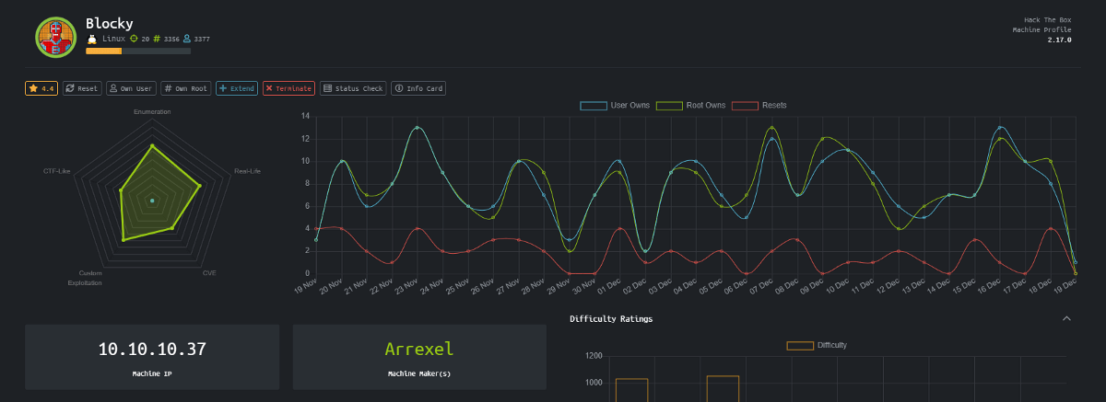The width and height of the screenshot is (1106, 402).
Task: Click the Blocky machine title
Action: point(109,23)
